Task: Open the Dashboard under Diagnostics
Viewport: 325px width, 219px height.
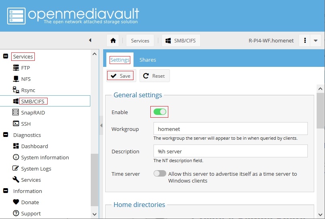Action: click(x=34, y=146)
